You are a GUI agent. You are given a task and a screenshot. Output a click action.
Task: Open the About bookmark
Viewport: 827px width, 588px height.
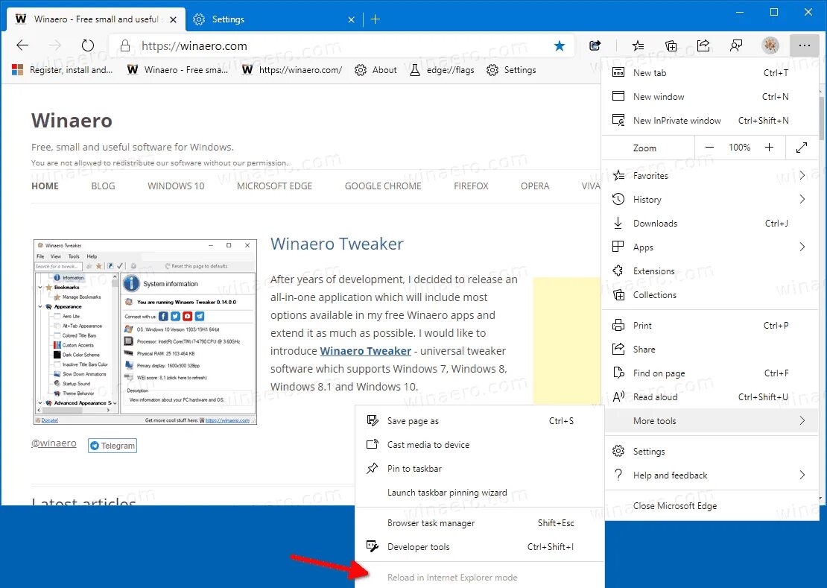click(x=376, y=70)
